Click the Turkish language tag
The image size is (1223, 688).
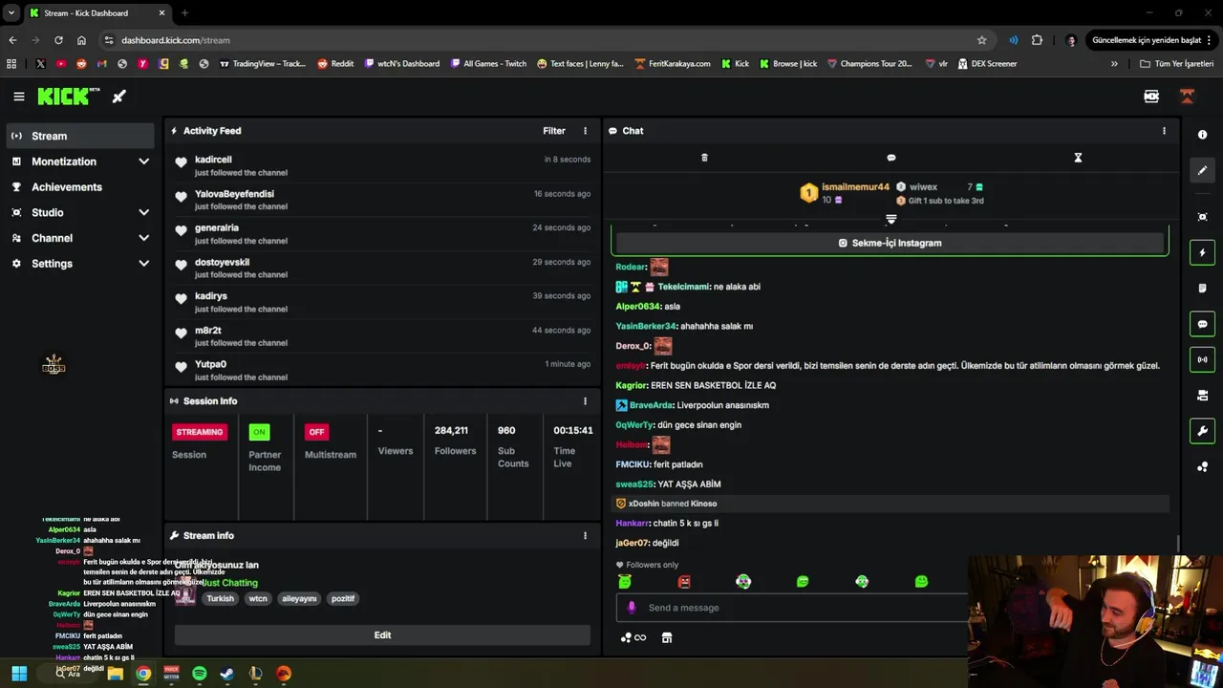pos(220,599)
